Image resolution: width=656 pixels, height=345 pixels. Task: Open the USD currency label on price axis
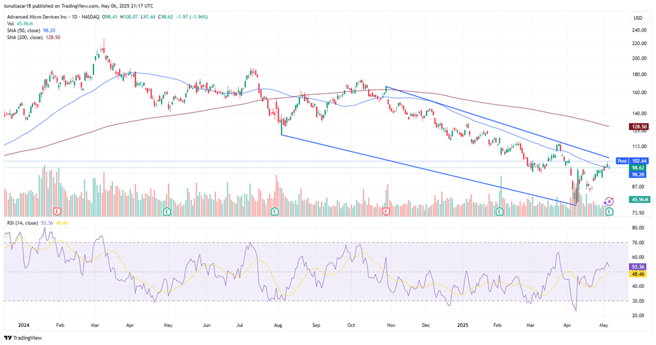pos(639,17)
